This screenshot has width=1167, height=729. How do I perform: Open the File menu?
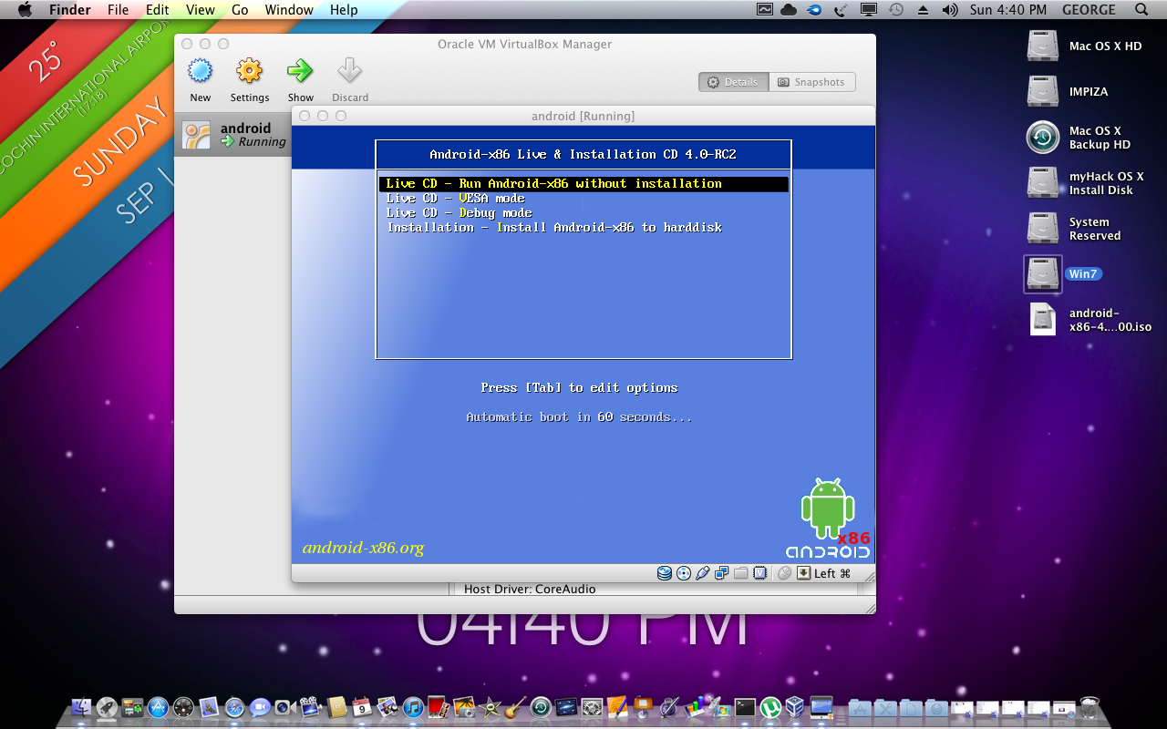coord(118,10)
